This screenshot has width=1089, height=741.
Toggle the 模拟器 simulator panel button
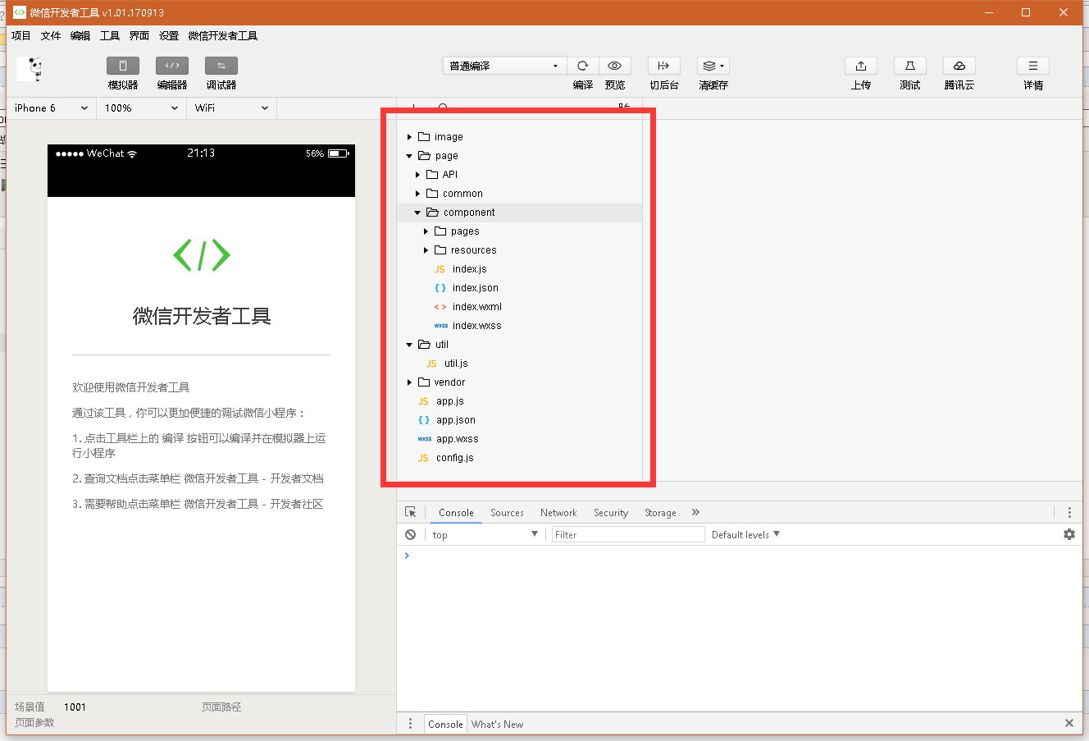[x=123, y=66]
